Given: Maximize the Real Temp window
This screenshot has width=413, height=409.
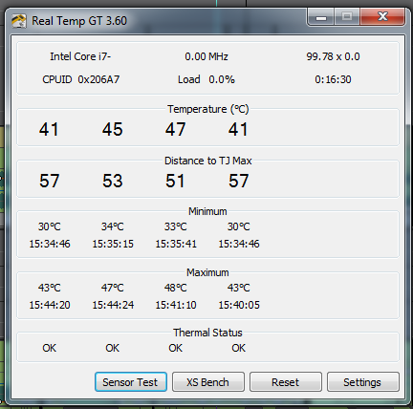Looking at the screenshot, I should 347,17.
